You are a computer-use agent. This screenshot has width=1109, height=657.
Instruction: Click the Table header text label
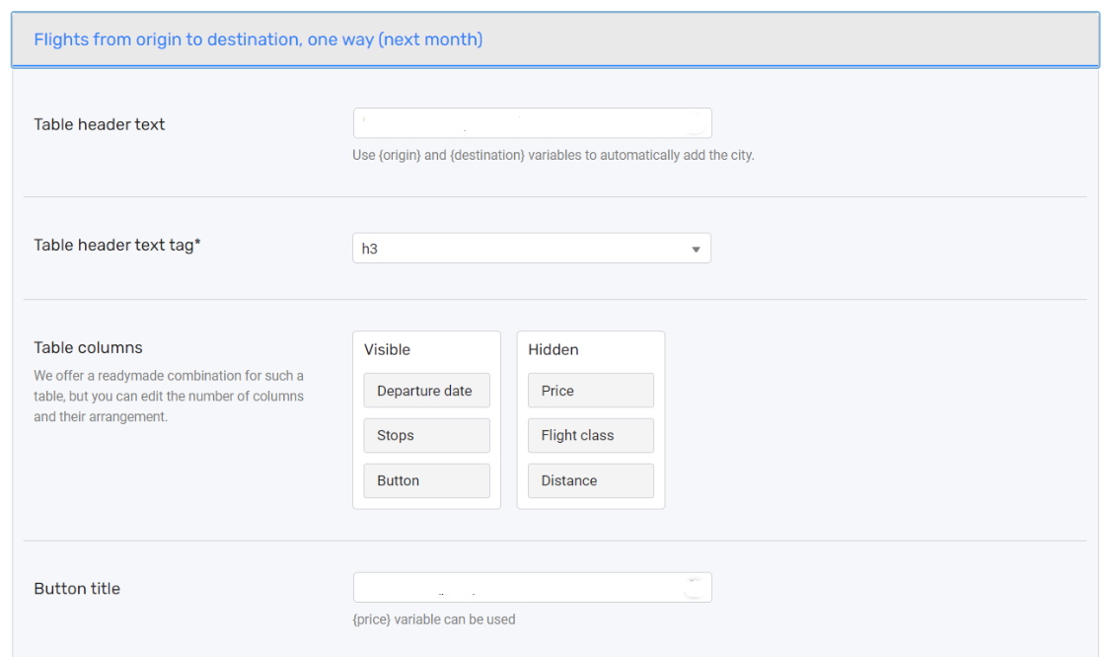coord(99,124)
